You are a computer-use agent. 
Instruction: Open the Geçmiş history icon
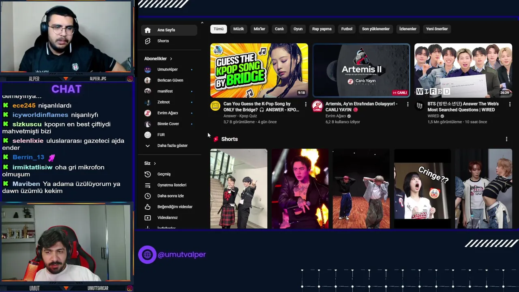pos(148,174)
